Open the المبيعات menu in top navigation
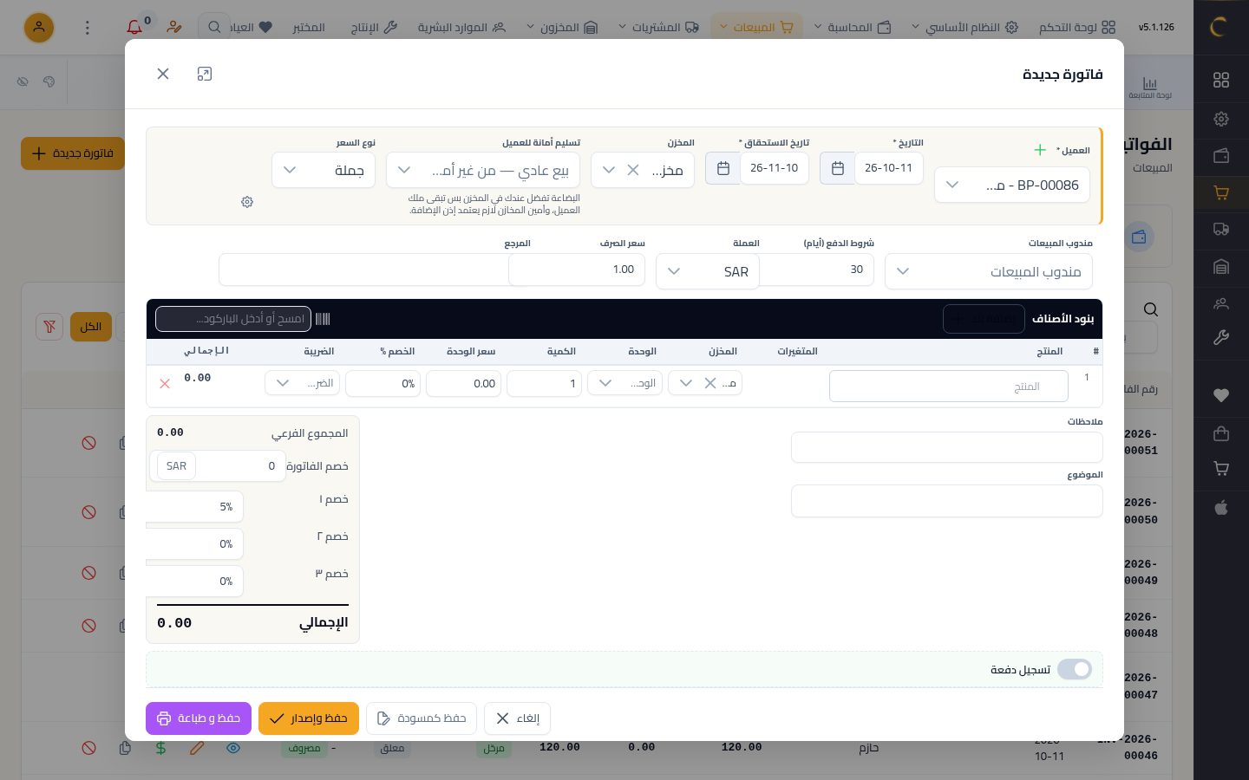Viewport: 1249px width, 780px height. coord(756,28)
